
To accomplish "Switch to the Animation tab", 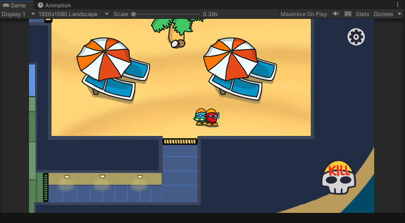I will [54, 5].
